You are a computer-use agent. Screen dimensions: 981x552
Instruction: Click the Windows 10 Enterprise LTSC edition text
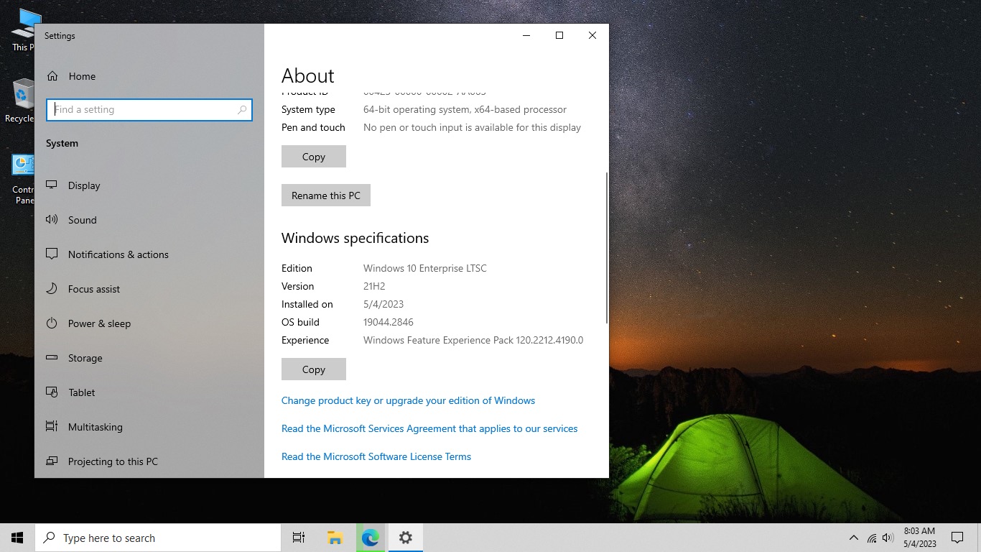[x=425, y=268]
